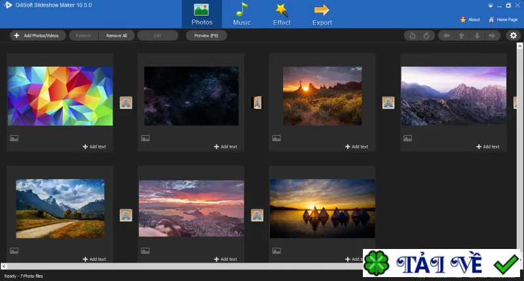Click the Remove All button
Viewport: 524px width, 281px height.
(x=117, y=36)
